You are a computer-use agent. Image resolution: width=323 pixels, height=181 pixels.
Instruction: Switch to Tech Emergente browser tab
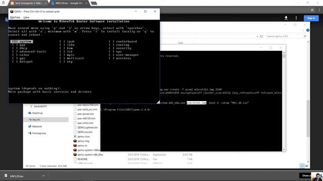click(28, 3)
